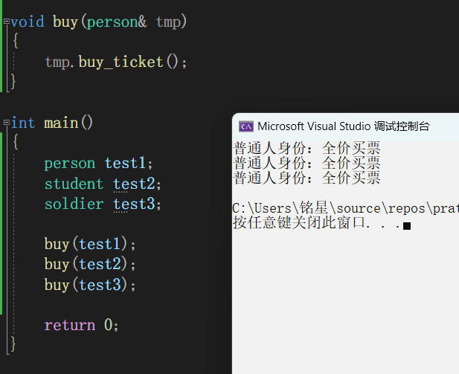The width and height of the screenshot is (459, 374).
Task: Collapse the void buy function block
Action: (6, 22)
